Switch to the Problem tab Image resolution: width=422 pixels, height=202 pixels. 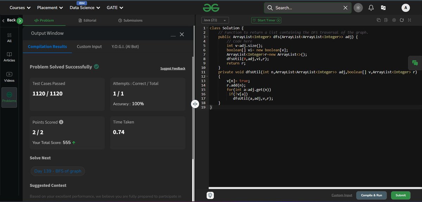(x=44, y=20)
